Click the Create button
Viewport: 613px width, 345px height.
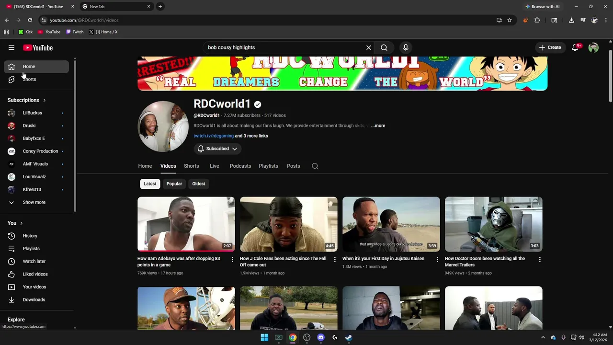pyautogui.click(x=550, y=47)
